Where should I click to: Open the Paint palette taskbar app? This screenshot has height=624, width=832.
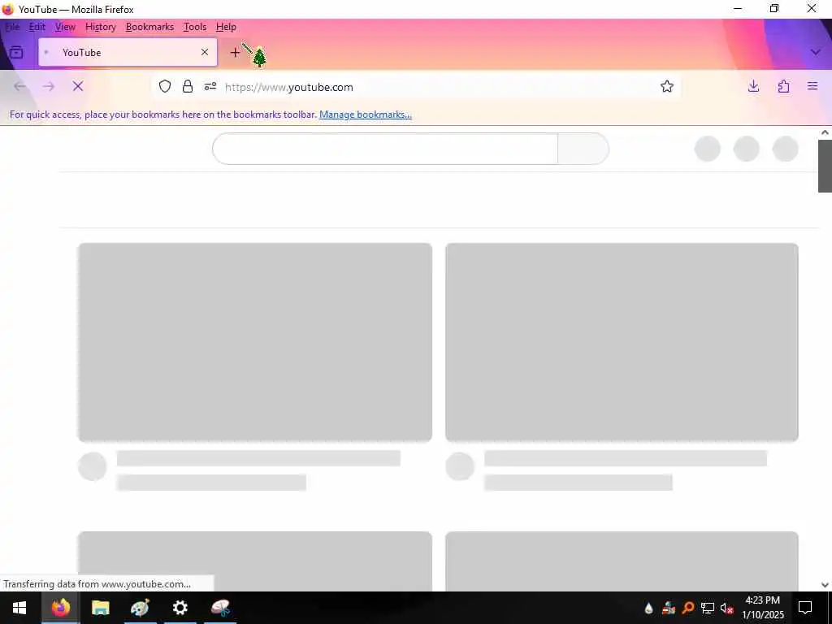point(140,608)
